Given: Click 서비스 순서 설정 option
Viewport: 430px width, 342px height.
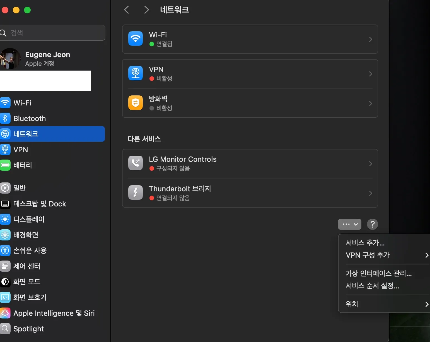Looking at the screenshot, I should (373, 286).
